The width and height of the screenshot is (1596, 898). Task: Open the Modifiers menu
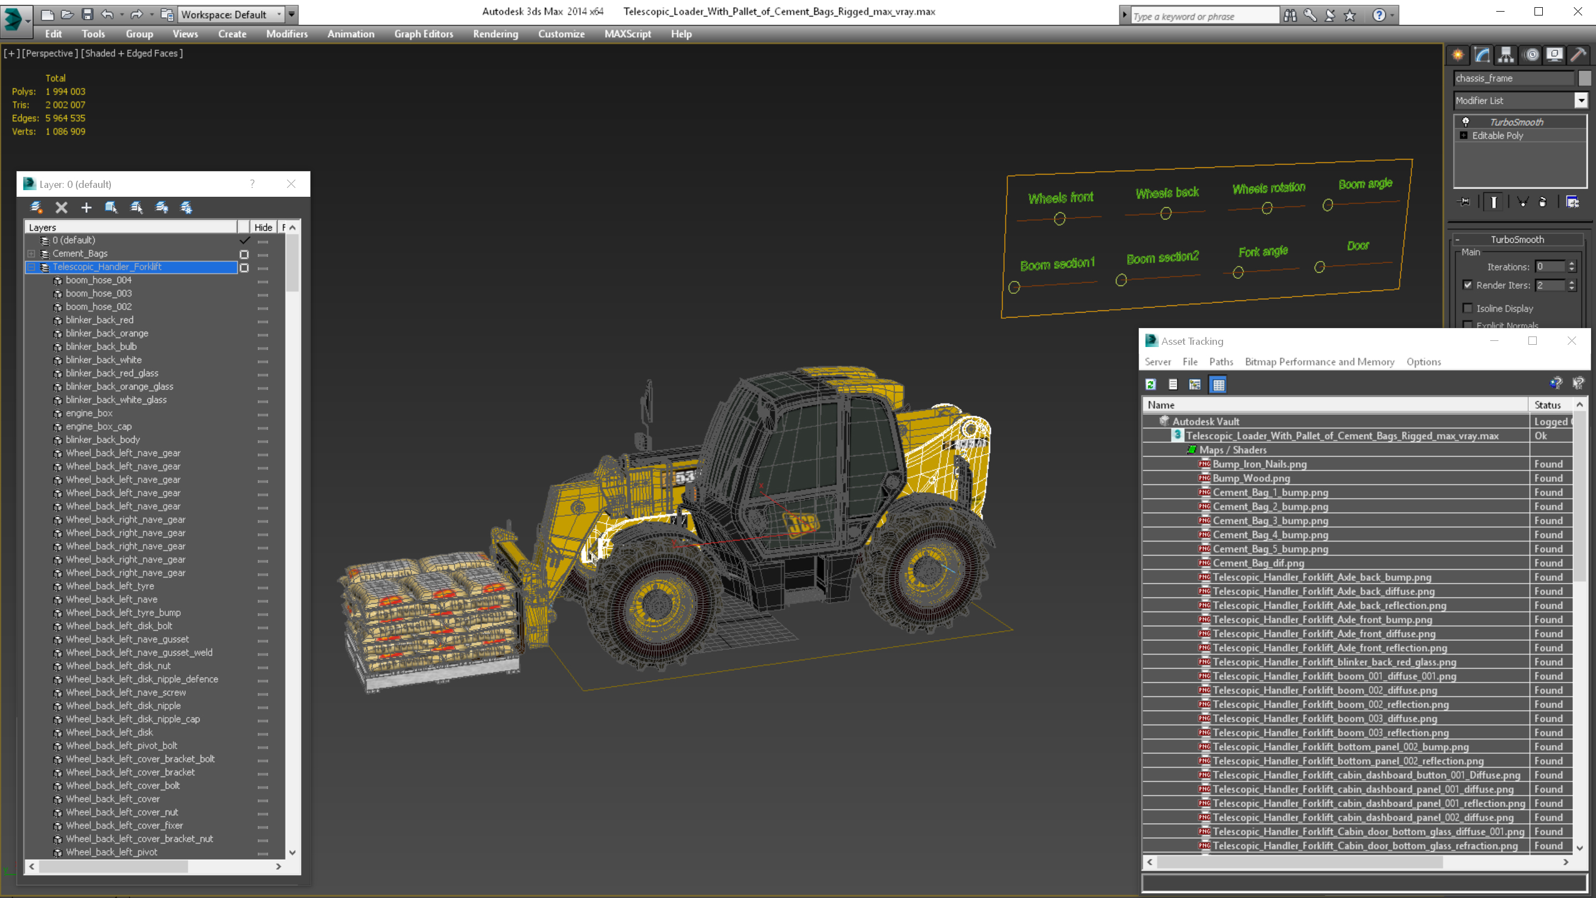click(x=287, y=34)
